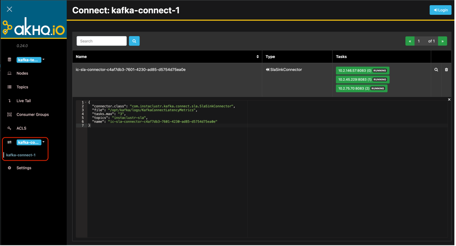Click the Nodes laptop icon
The height and width of the screenshot is (246, 456).
point(10,73)
